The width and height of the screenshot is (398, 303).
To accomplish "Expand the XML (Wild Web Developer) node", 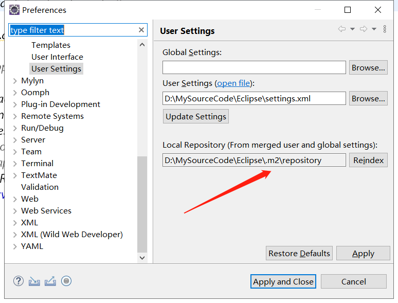I will coord(15,235).
